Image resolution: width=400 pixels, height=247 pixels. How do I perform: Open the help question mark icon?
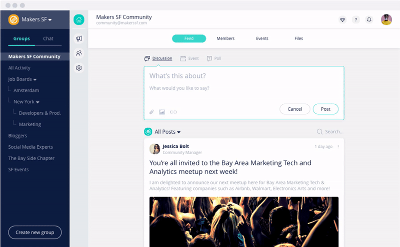tap(355, 19)
